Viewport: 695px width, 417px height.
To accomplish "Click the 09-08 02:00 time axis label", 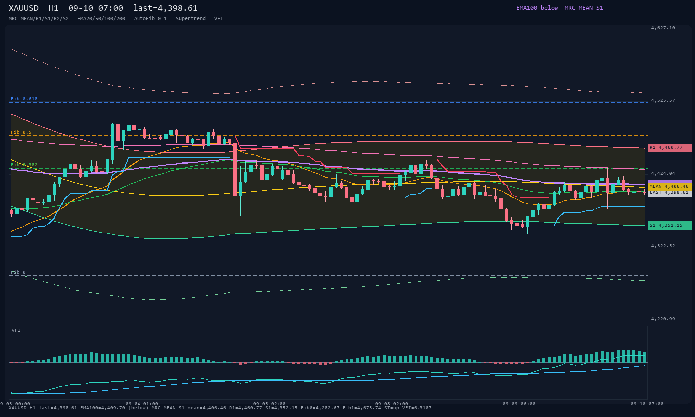I will pos(392,404).
